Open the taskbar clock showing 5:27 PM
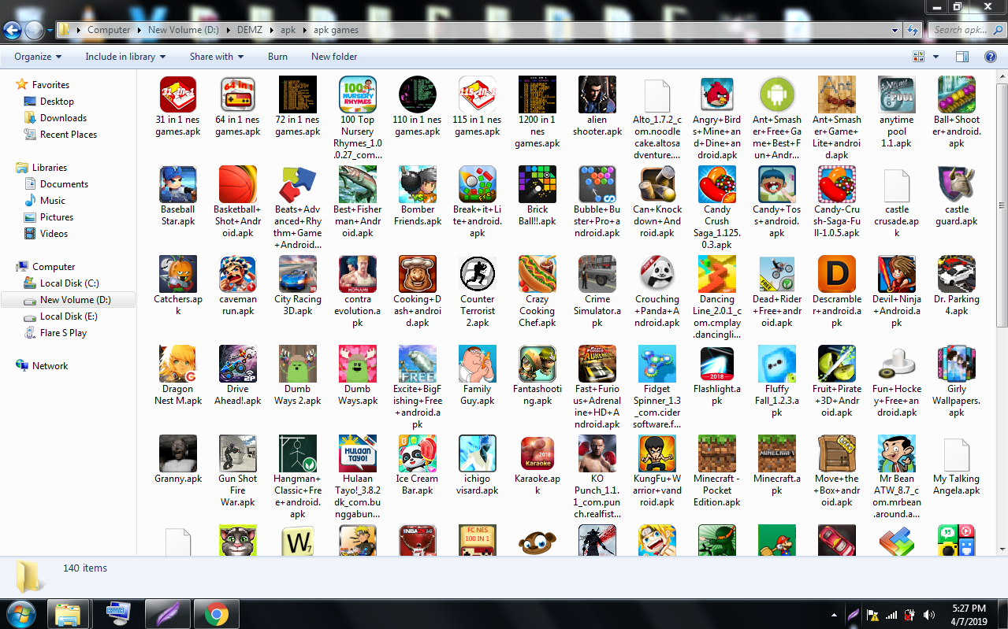This screenshot has height=629, width=1008. [x=969, y=614]
